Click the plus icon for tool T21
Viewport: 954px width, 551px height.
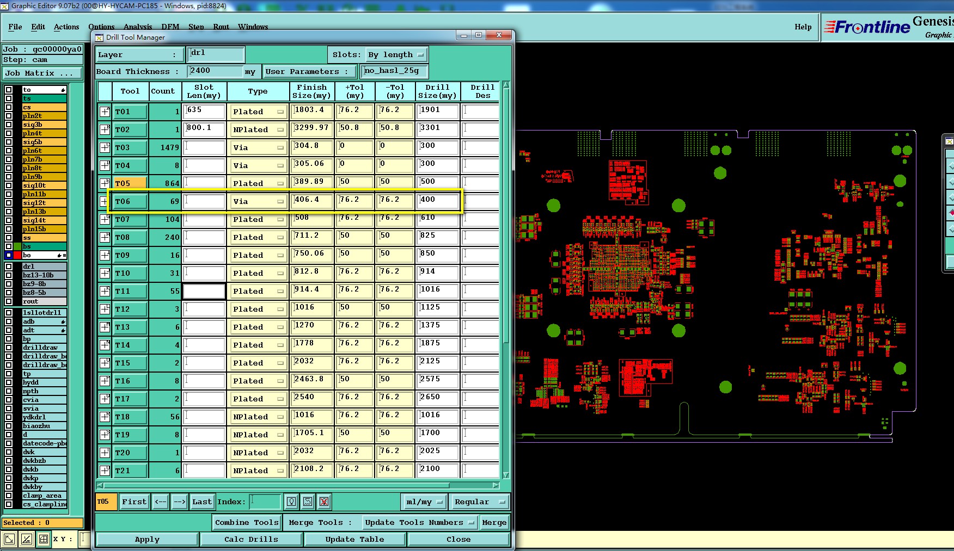[105, 470]
